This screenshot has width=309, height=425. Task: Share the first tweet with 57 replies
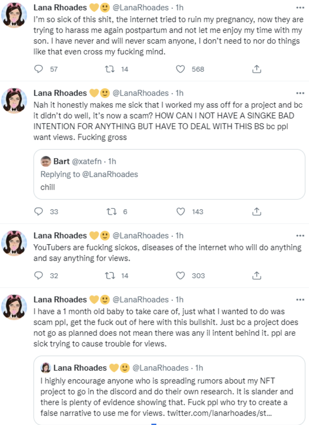257,69
